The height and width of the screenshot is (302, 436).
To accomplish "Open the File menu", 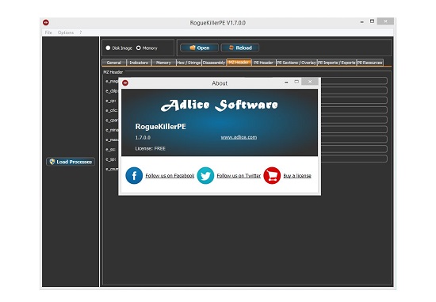I will (x=48, y=32).
